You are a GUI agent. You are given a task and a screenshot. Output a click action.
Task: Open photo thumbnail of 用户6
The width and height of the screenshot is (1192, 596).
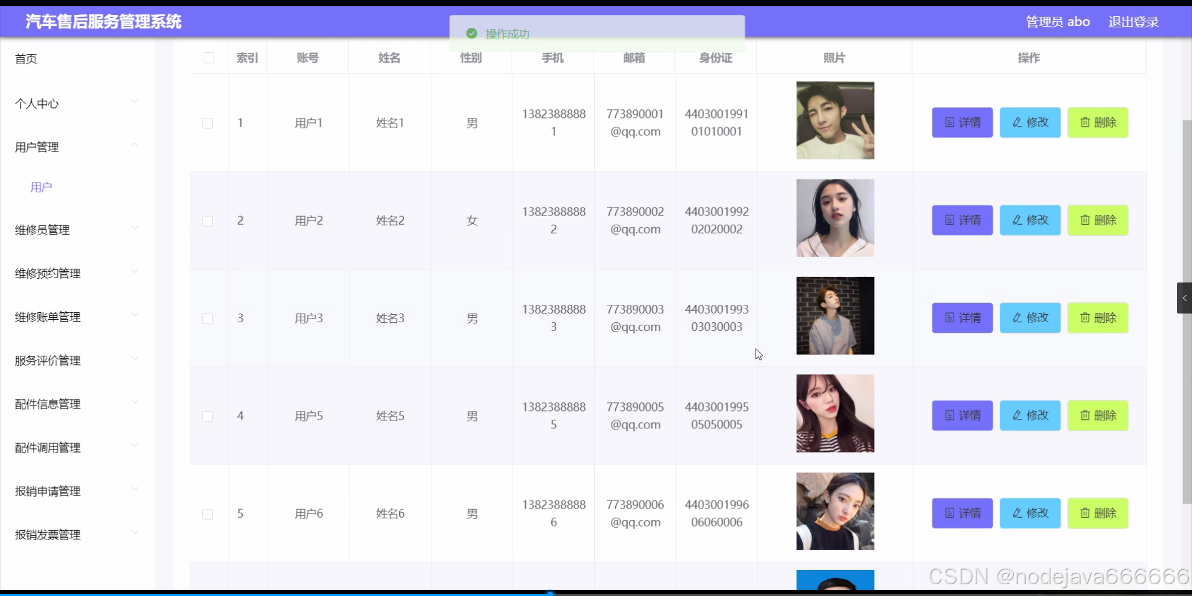tap(835, 511)
